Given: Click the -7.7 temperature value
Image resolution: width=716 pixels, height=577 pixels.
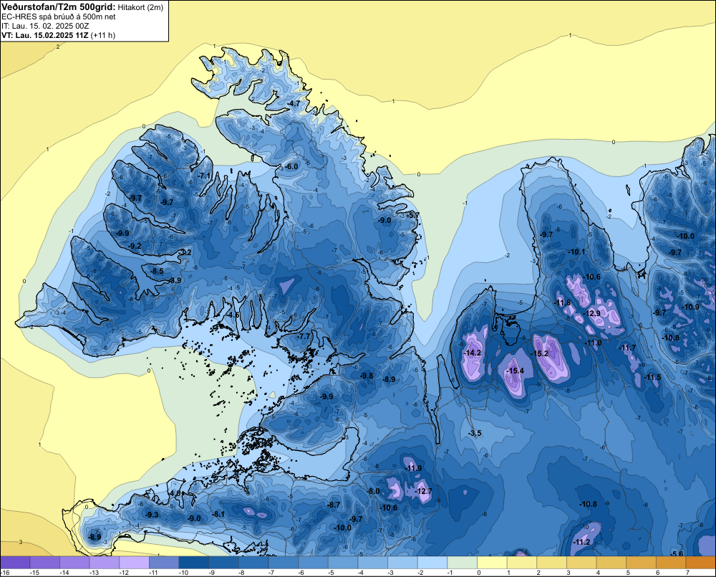Looking at the screenshot, I should pos(304,336).
